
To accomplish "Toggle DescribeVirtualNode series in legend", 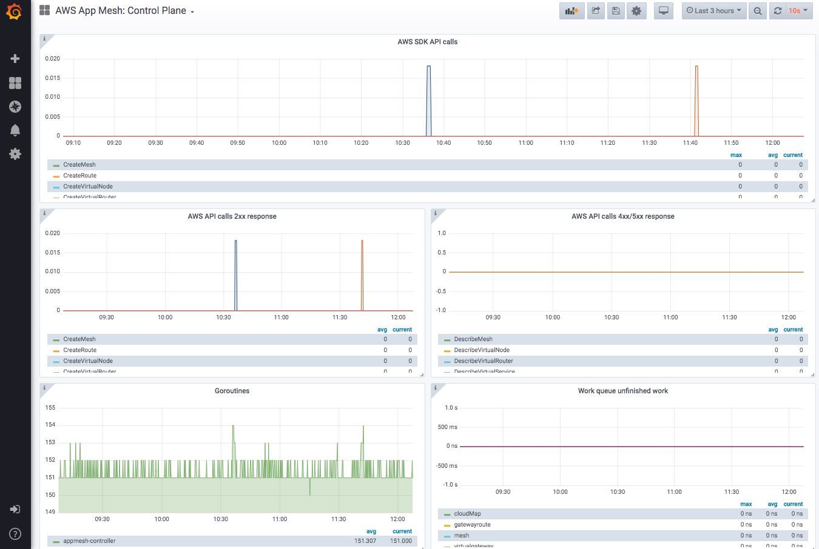I will tap(482, 350).
